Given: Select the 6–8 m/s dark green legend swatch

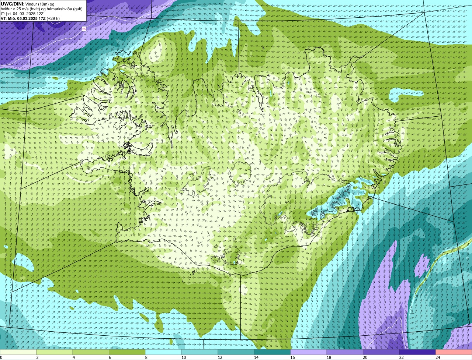Looking at the screenshot, I should [127, 352].
